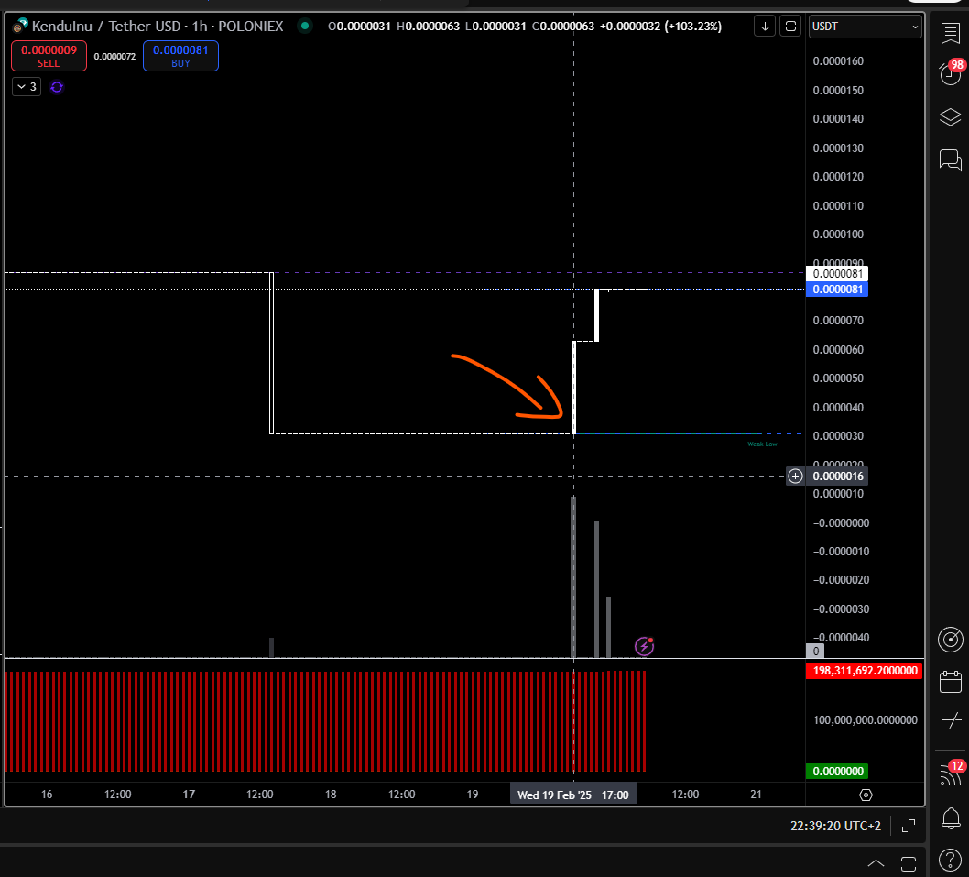Click the +103.23% change value
The image size is (969, 877).
[x=692, y=26]
